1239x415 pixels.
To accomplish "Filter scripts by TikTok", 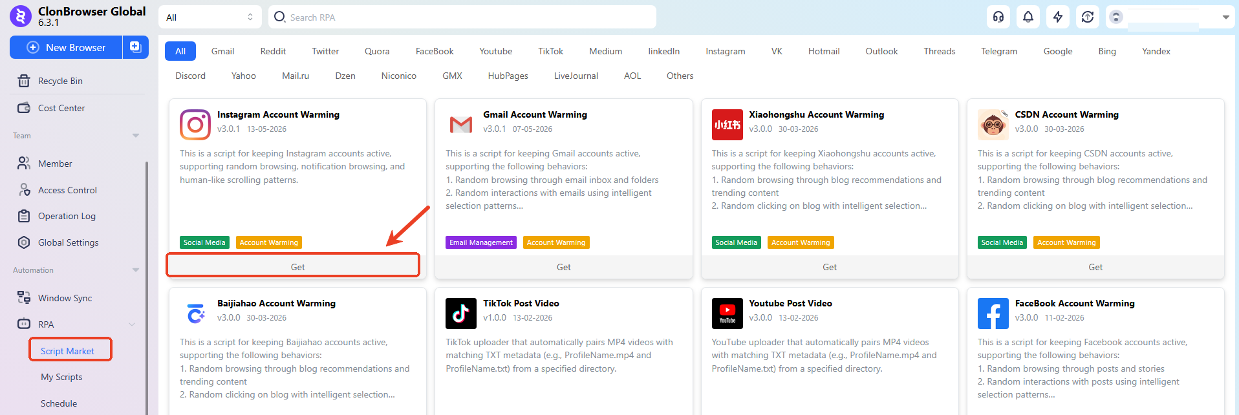I will click(x=550, y=51).
